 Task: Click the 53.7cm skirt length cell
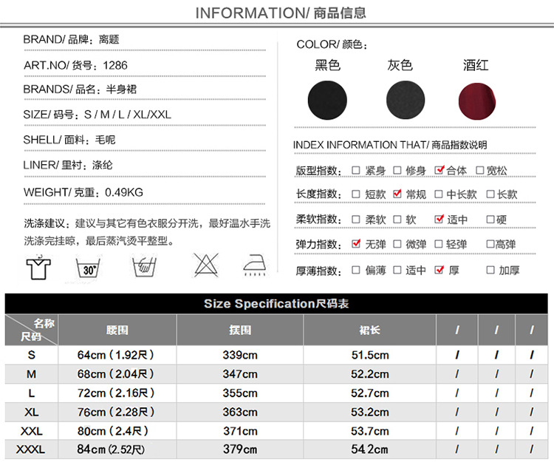click(x=370, y=431)
